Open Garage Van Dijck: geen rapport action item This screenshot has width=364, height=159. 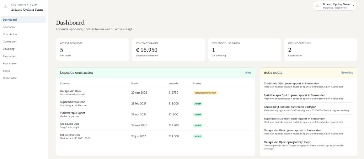point(308,132)
